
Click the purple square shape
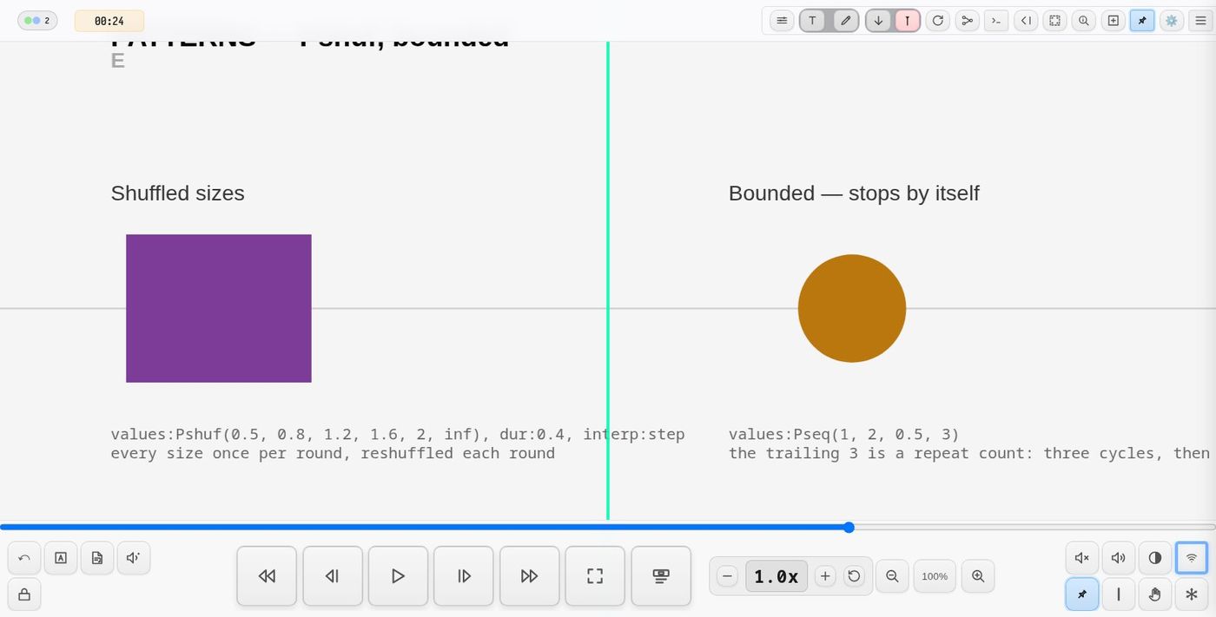coord(219,308)
